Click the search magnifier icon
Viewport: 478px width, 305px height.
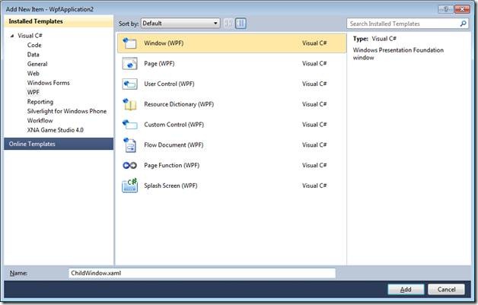[463, 24]
